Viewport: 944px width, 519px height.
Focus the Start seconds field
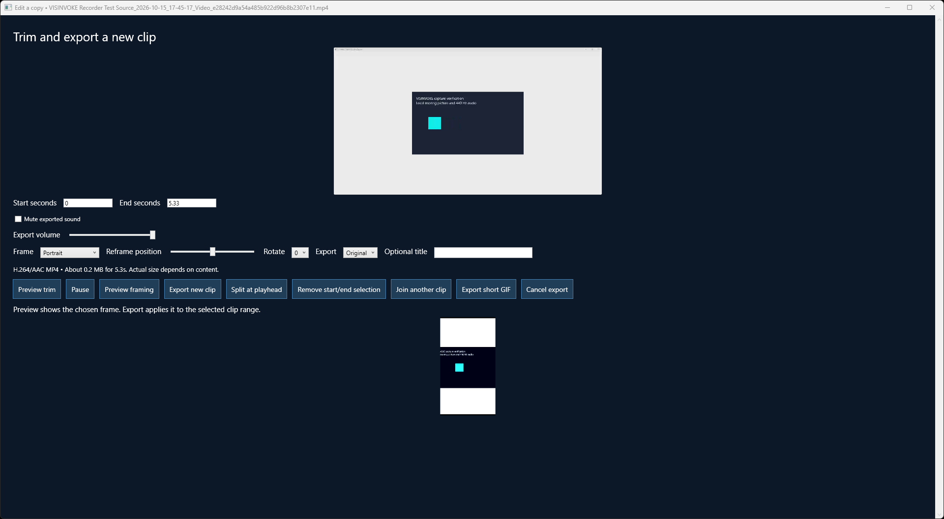[88, 203]
